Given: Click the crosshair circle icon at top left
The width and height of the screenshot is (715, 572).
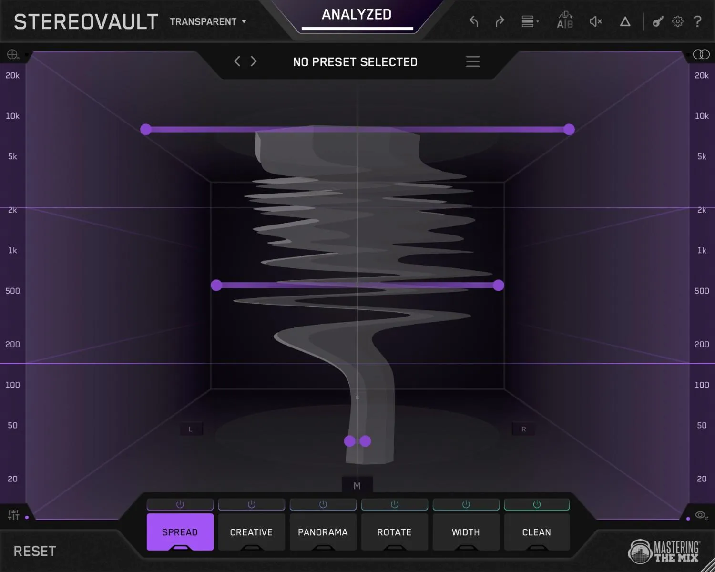Looking at the screenshot, I should 12,54.
